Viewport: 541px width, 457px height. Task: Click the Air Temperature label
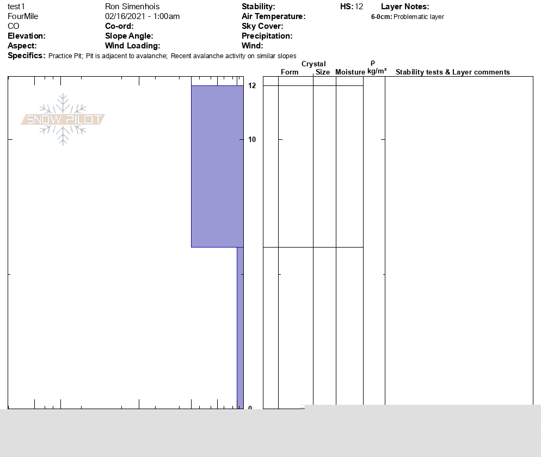(273, 16)
